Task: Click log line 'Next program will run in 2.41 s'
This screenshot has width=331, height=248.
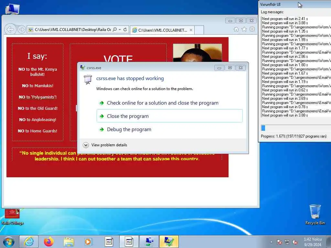Action: (x=285, y=19)
